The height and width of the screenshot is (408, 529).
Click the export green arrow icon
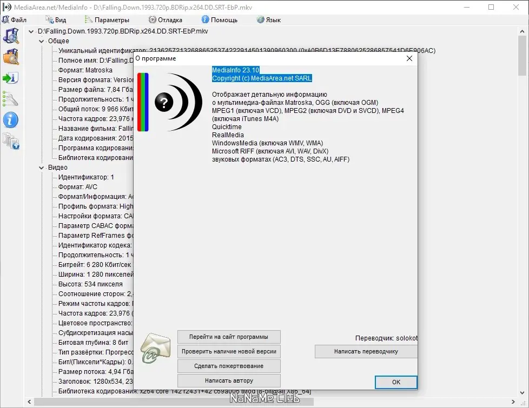click(11, 78)
